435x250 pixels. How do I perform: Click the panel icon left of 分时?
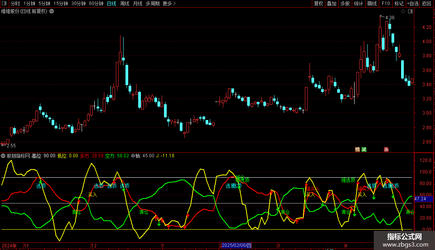(x=4, y=4)
